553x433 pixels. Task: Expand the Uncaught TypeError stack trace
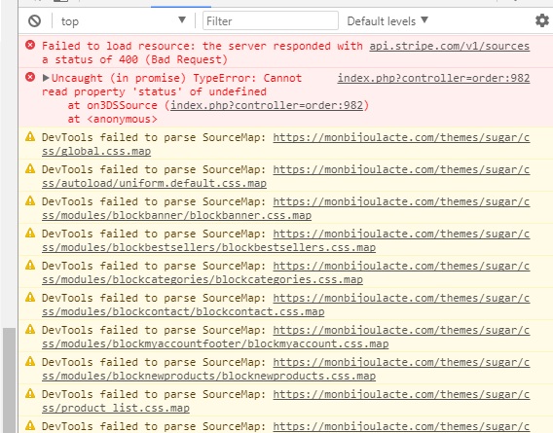coord(46,78)
